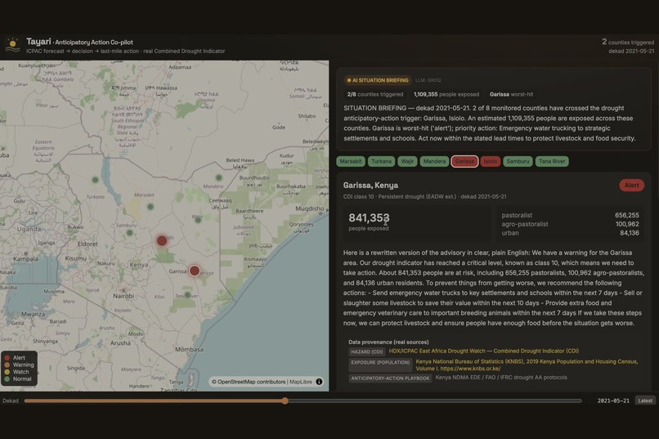Screen dimensions: 659x439
Task: Jump to Latest dekad button
Action: [x=645, y=401]
